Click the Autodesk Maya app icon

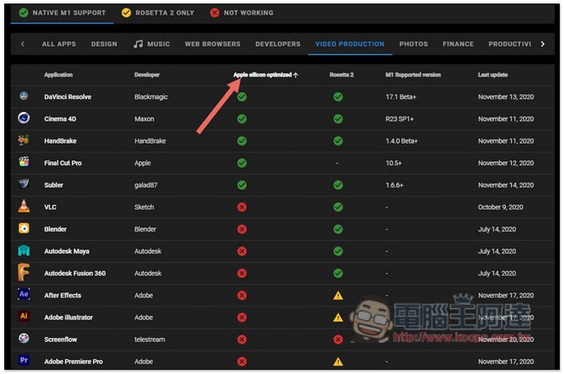tap(24, 250)
